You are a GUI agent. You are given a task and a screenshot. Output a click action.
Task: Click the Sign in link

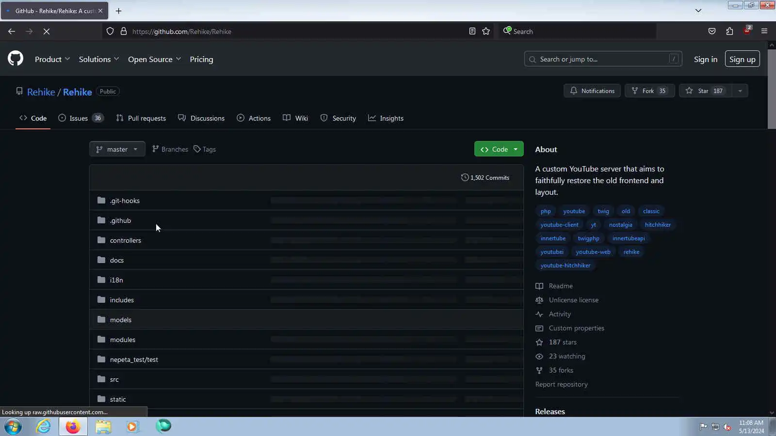click(x=705, y=59)
